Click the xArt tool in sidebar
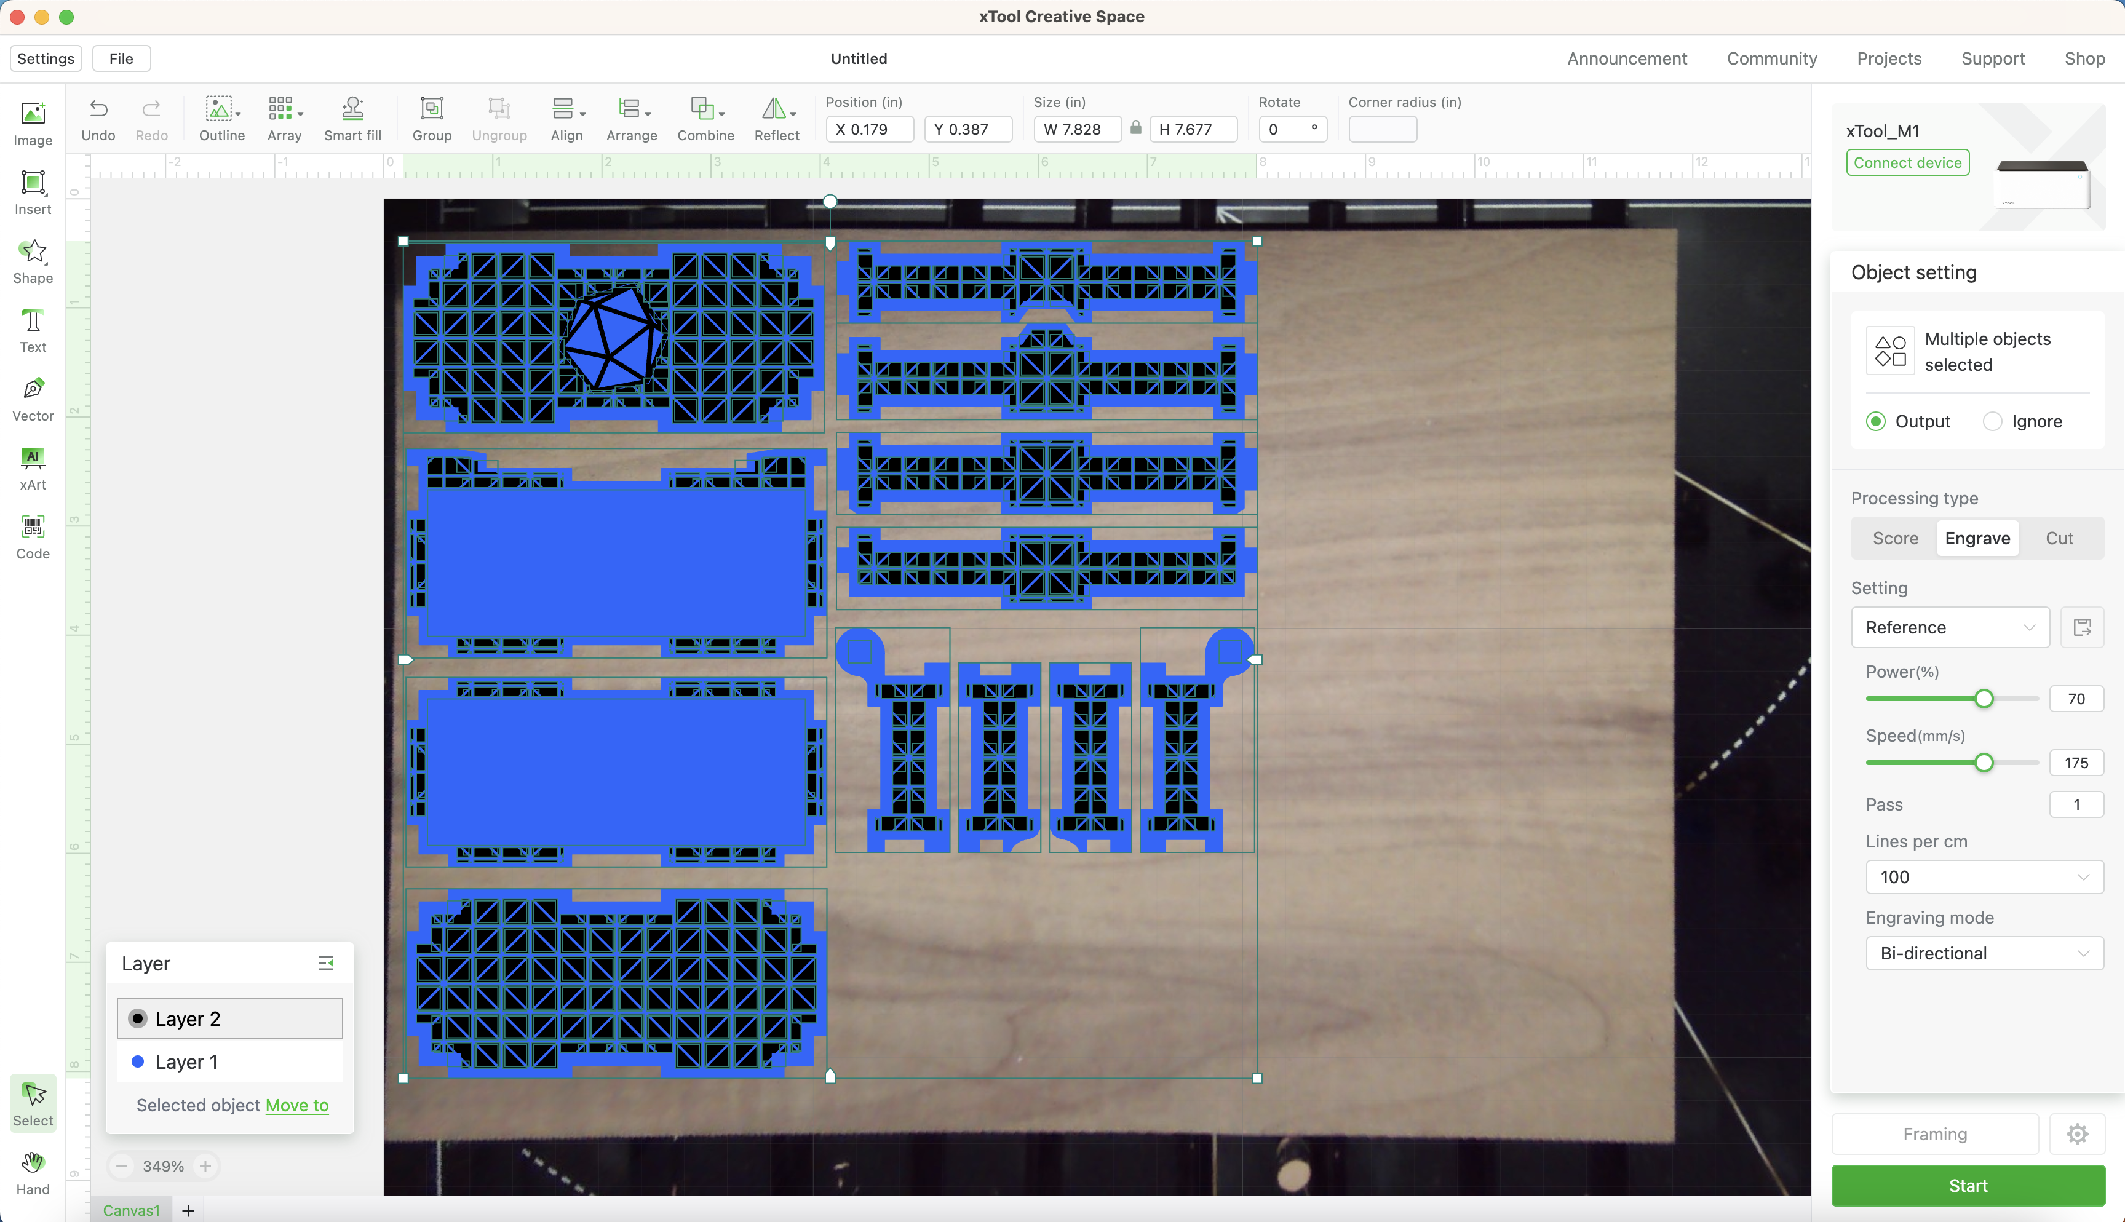This screenshot has width=2125, height=1222. [31, 467]
